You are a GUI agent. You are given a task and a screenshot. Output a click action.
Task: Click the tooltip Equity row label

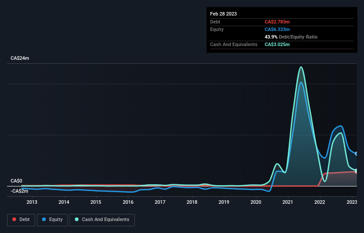click(x=217, y=29)
